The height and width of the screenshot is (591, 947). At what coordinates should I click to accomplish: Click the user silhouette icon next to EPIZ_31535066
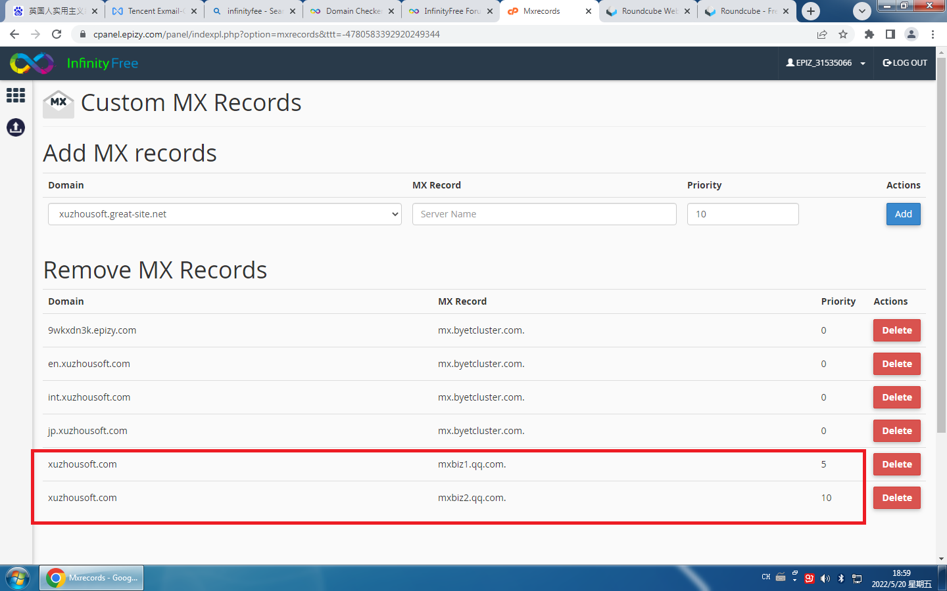coord(790,62)
